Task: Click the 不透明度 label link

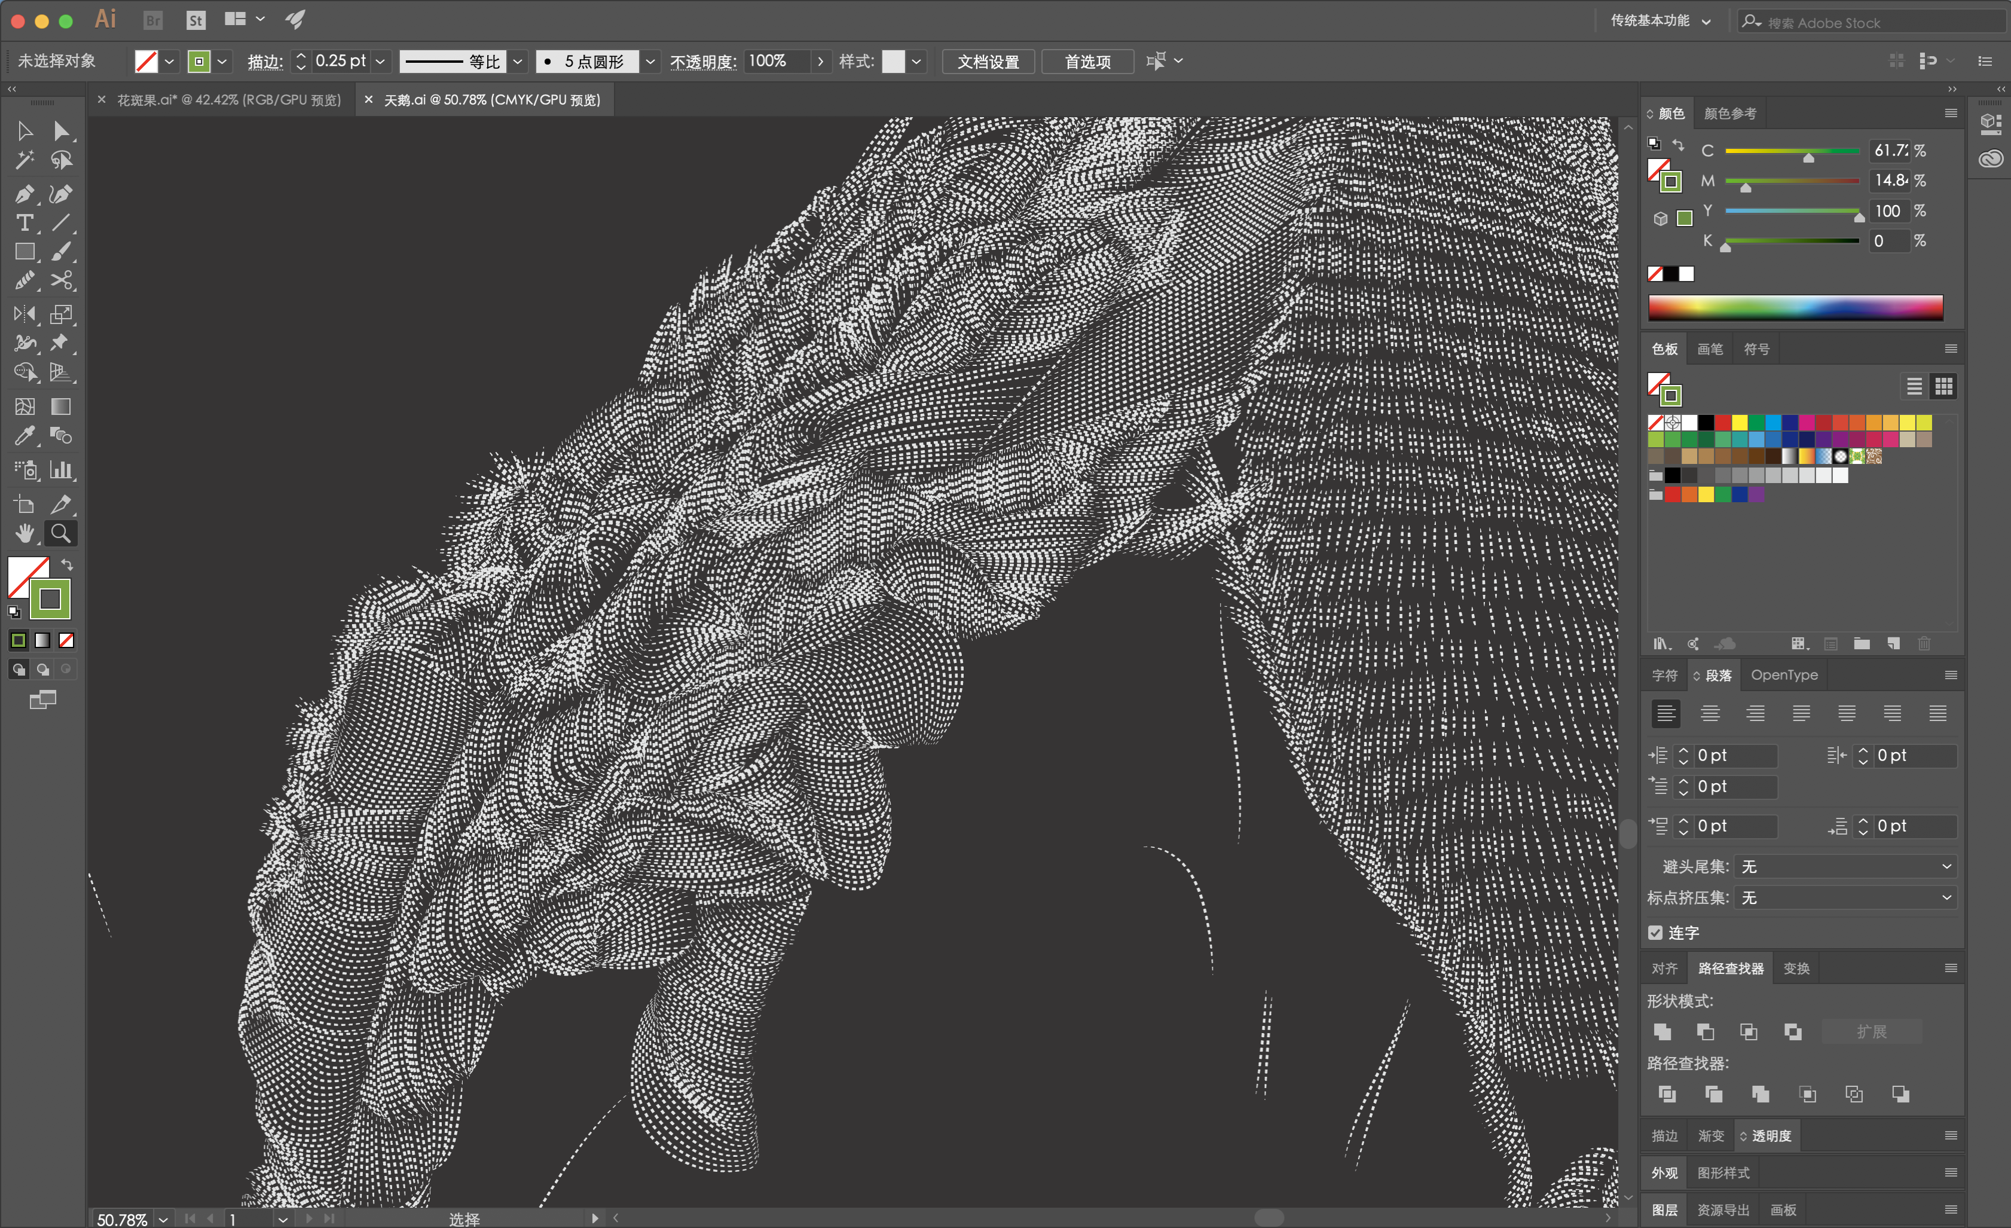Action: coord(702,62)
